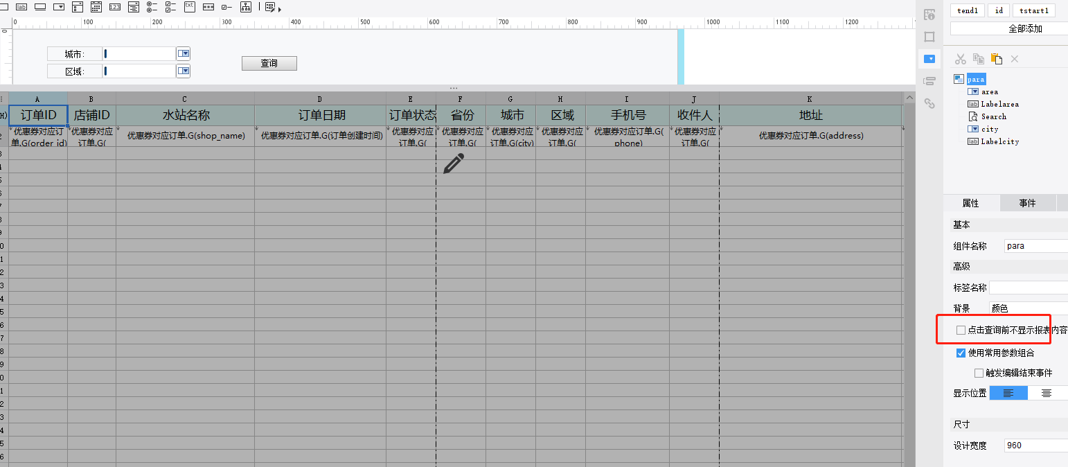1068x467 pixels.
Task: Switch to the 事件 tab
Action: [1028, 203]
